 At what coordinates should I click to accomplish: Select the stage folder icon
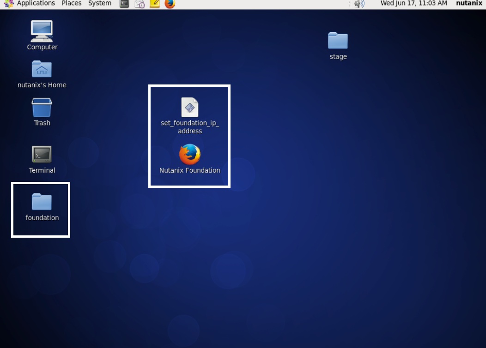click(x=338, y=41)
